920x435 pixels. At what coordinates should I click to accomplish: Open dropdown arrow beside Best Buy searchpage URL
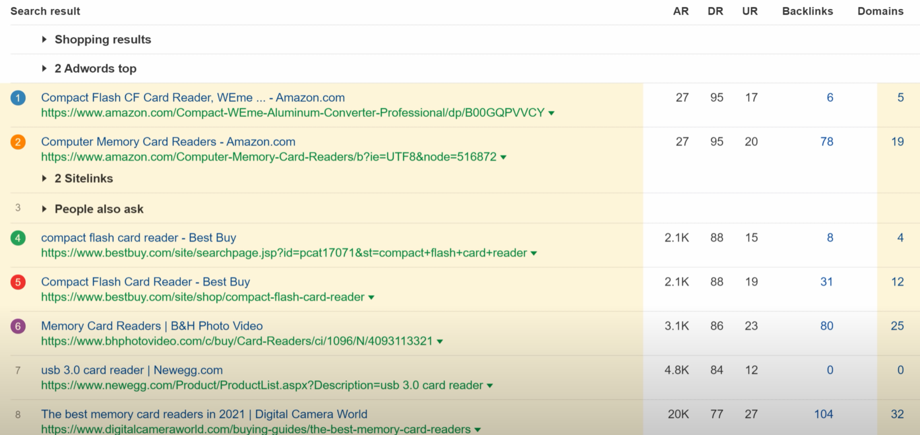coord(534,254)
